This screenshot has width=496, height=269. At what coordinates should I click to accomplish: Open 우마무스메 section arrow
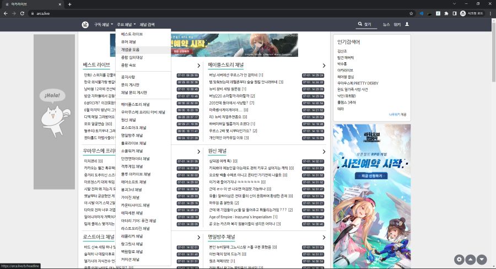(198, 152)
